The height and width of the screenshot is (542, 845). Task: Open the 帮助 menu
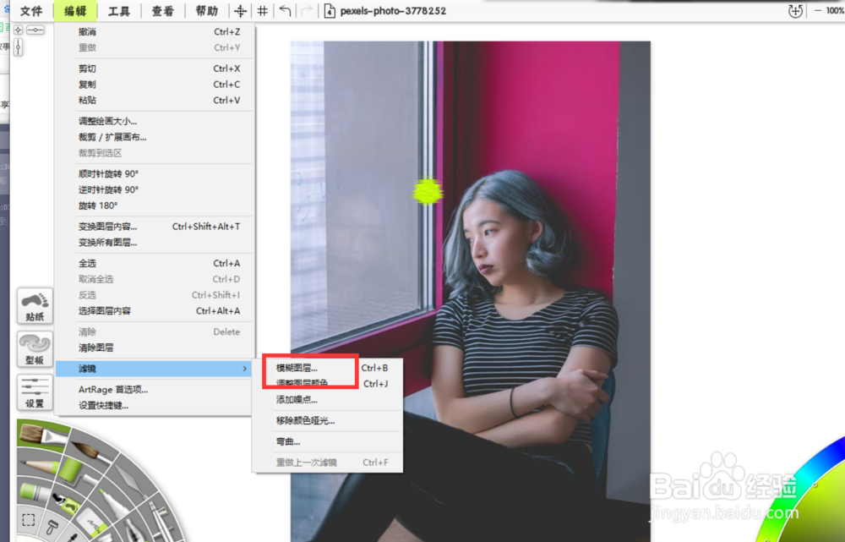point(206,11)
